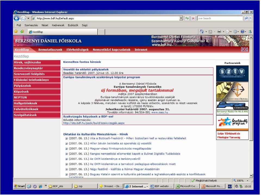Open the Fájl menu
The height and width of the screenshot is (195, 261).
[x=19, y=25]
